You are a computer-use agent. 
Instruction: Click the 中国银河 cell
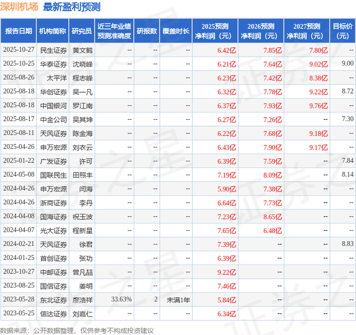coord(53,106)
